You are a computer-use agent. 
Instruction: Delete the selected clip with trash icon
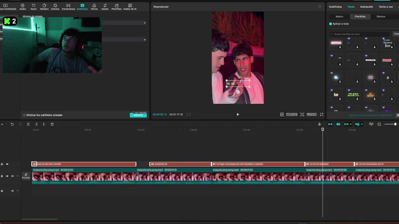pyautogui.click(x=52, y=124)
